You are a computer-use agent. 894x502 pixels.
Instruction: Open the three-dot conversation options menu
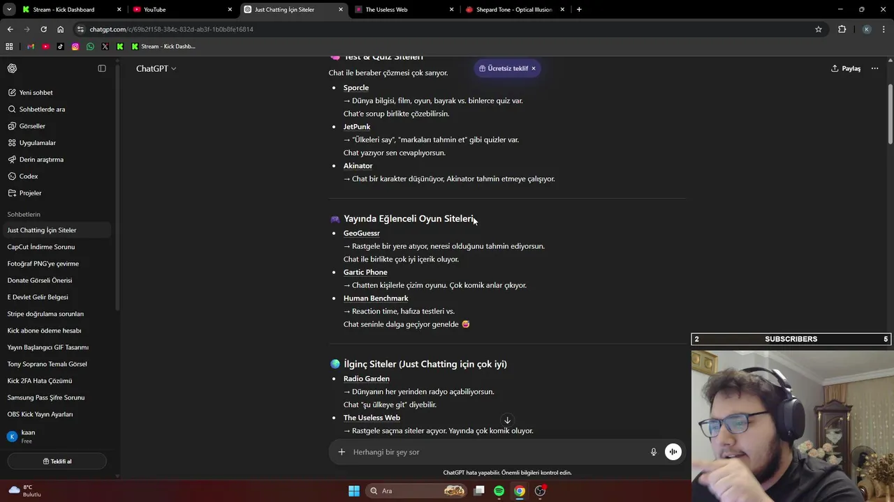874,68
